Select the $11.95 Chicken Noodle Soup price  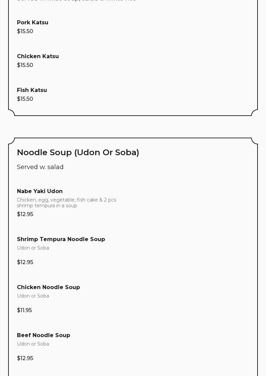coord(24,310)
